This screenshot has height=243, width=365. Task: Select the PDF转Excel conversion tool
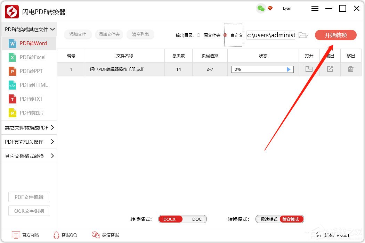29,57
